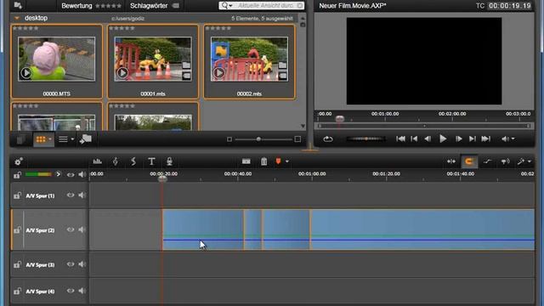Start playback with the play button

click(443, 139)
